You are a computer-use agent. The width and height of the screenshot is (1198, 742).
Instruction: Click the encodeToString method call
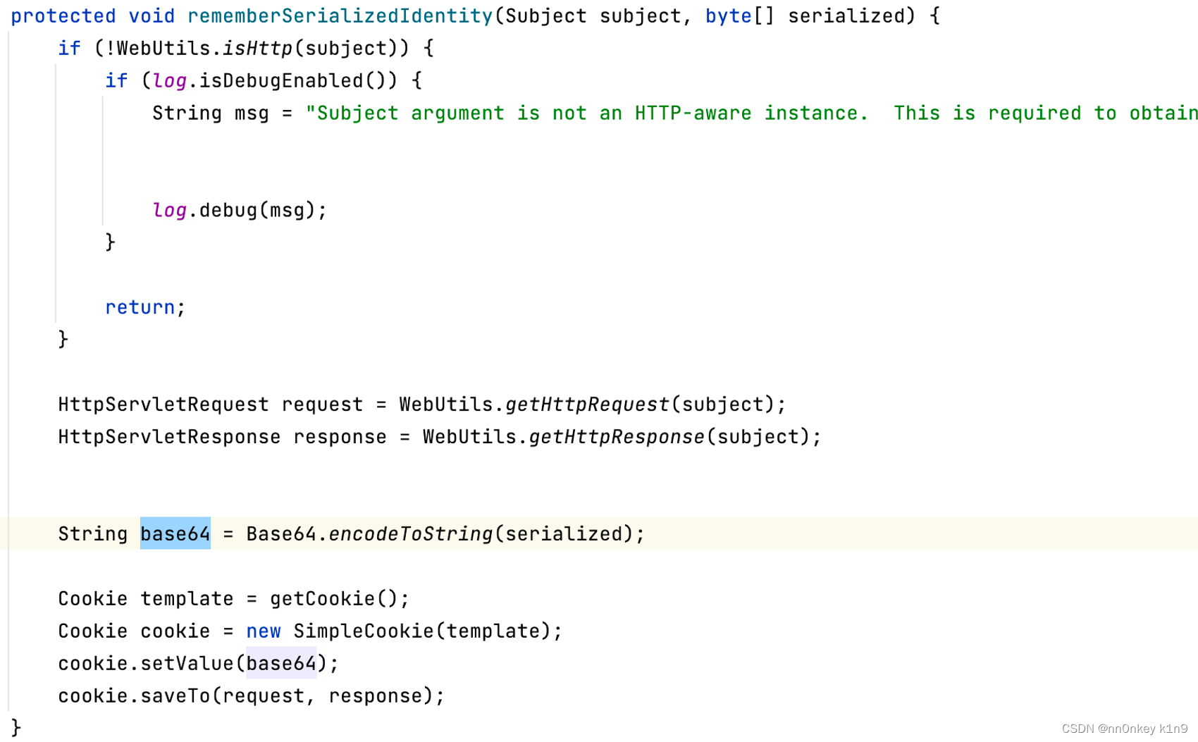[x=411, y=534]
